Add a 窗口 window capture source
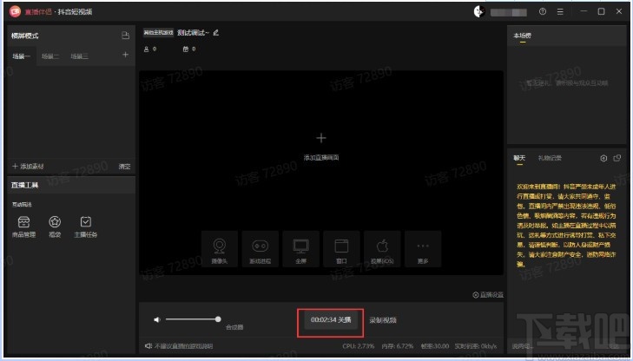This screenshot has height=361, width=633. (341, 249)
